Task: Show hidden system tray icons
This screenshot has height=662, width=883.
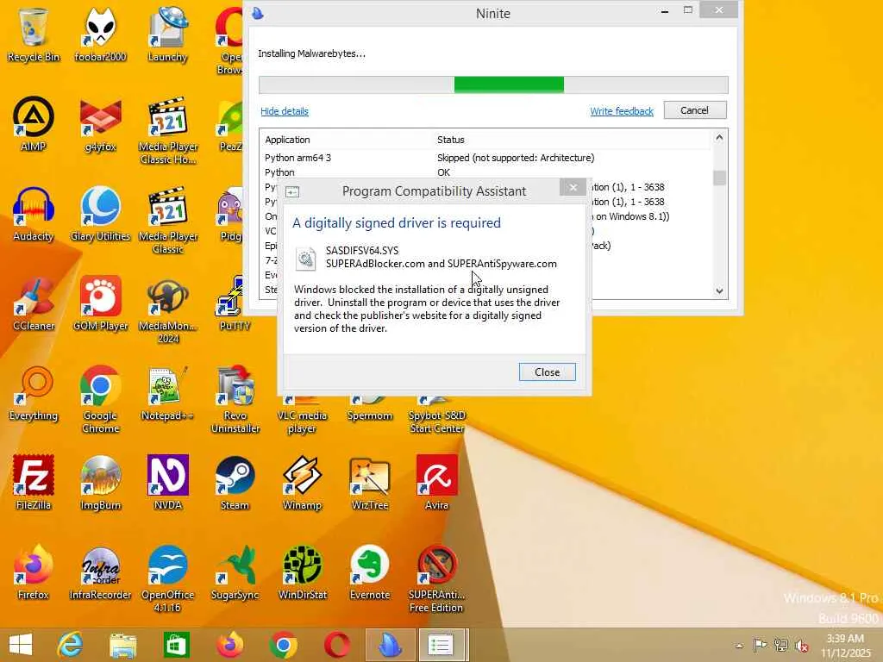Action: click(739, 646)
